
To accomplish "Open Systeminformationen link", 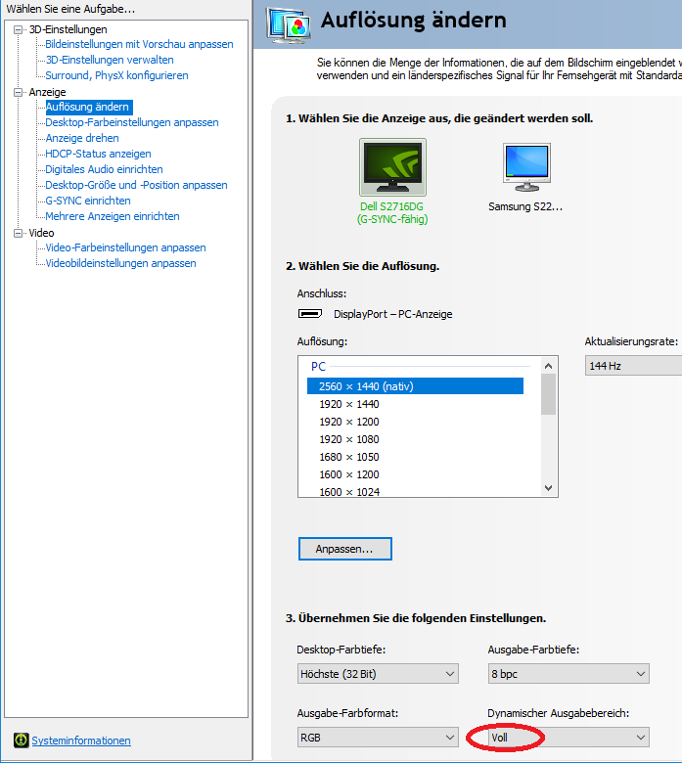I will point(81,741).
